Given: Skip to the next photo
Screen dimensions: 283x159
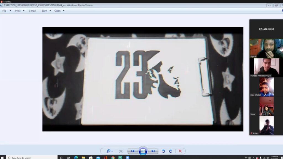Looking at the screenshot, I should point(153,151).
